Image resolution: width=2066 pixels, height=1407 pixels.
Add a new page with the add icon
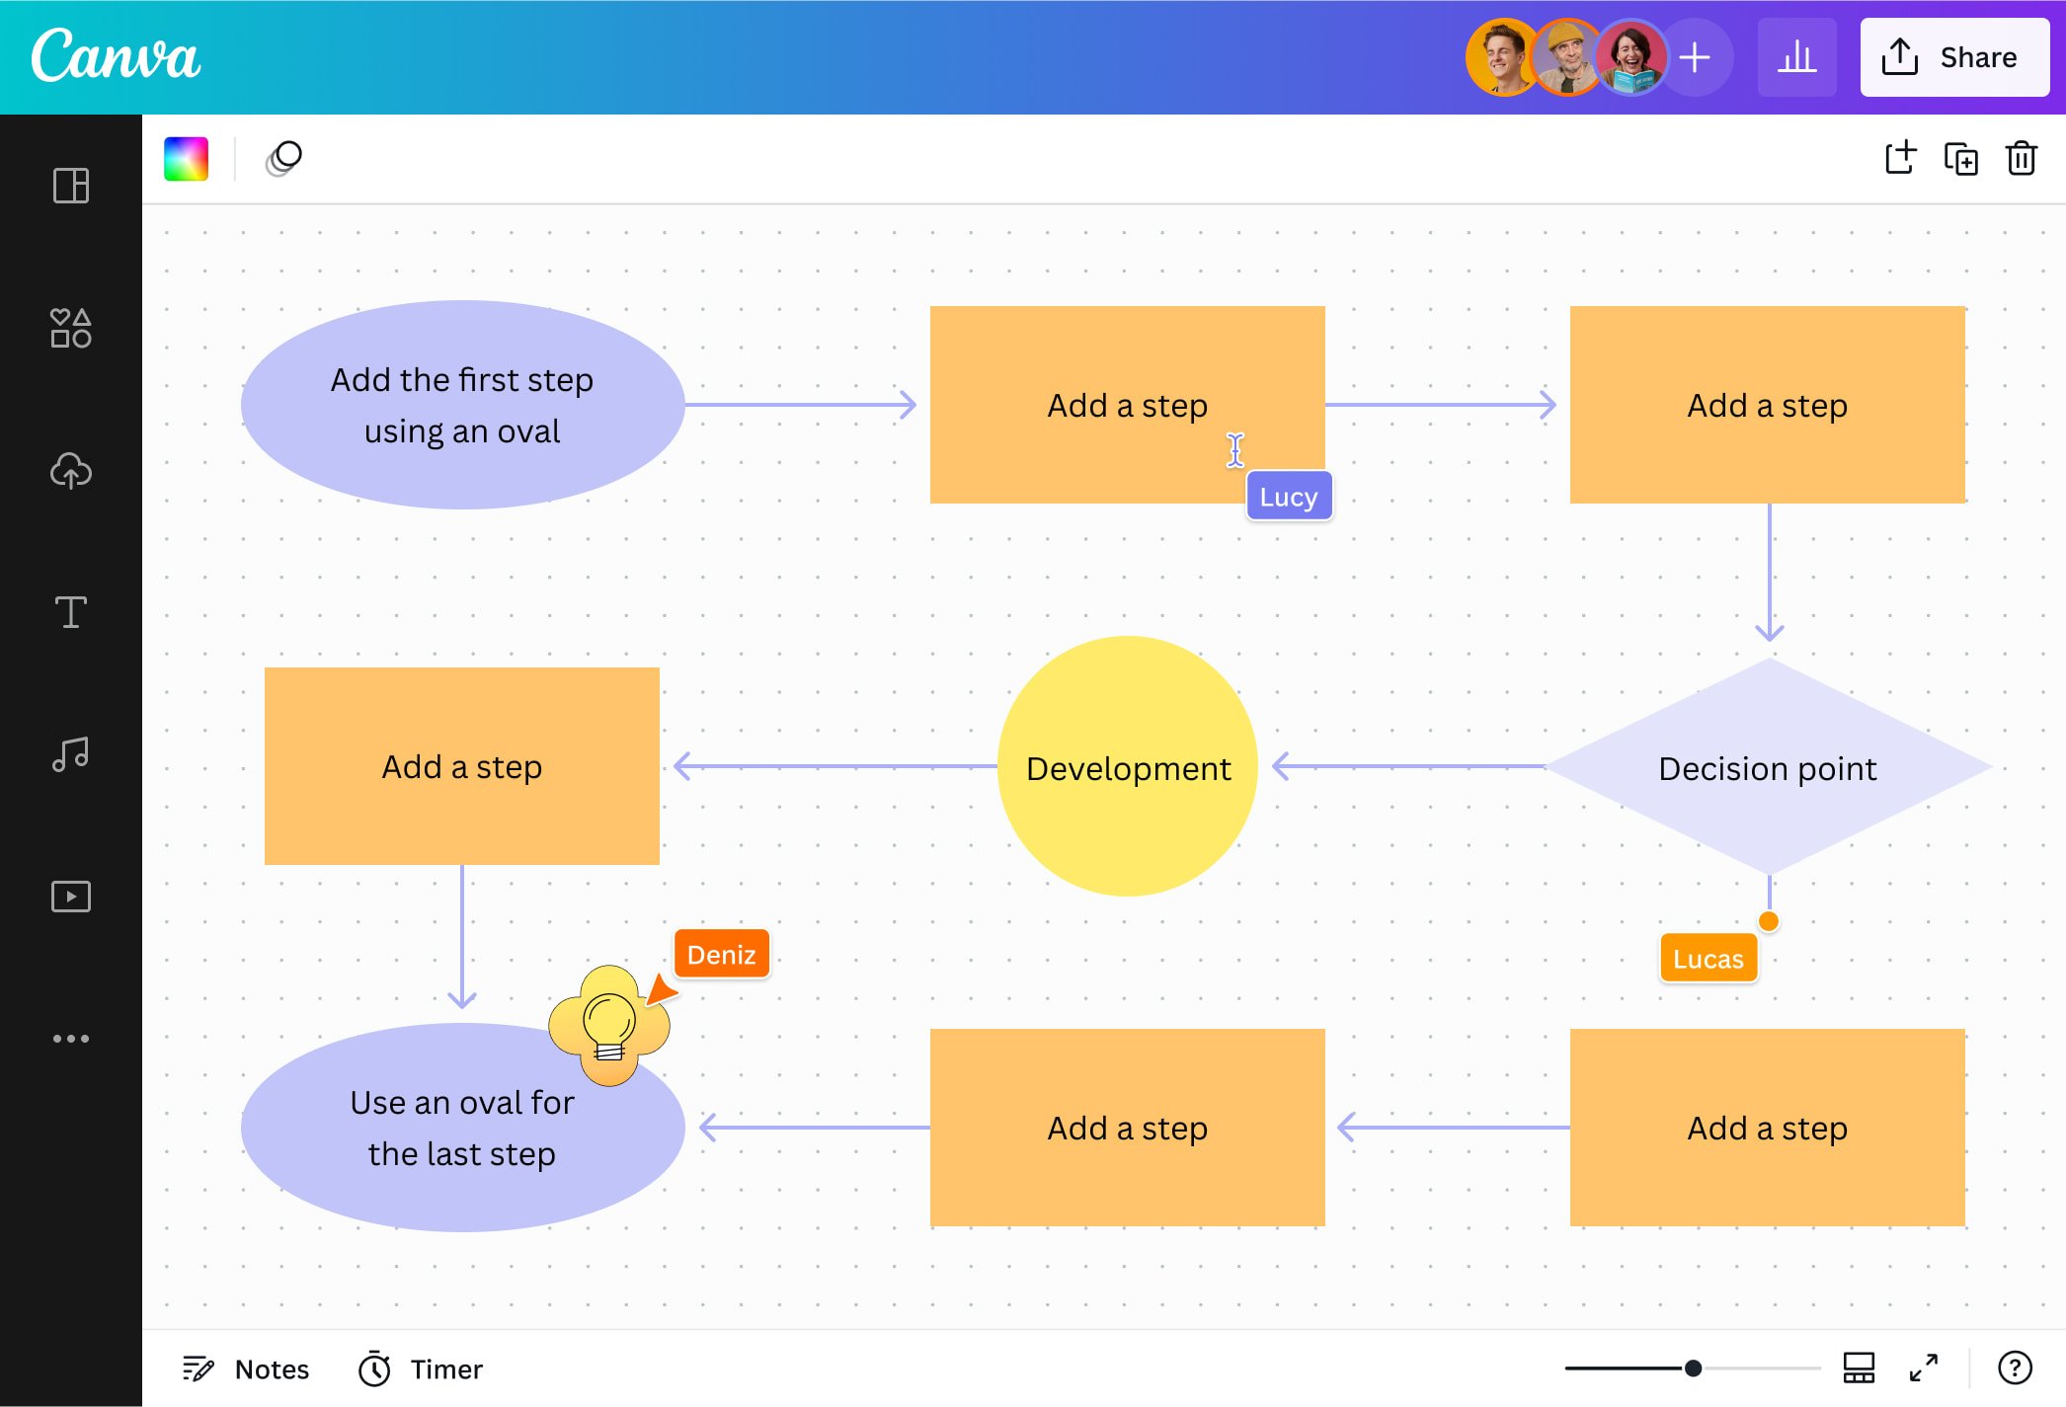pyautogui.click(x=1899, y=157)
